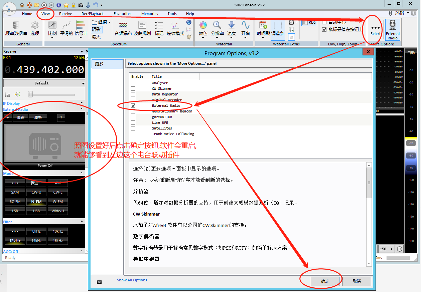Click the Sigma icon in Waterfall Extras
Screen dimensions: 421x292
tap(291, 37)
